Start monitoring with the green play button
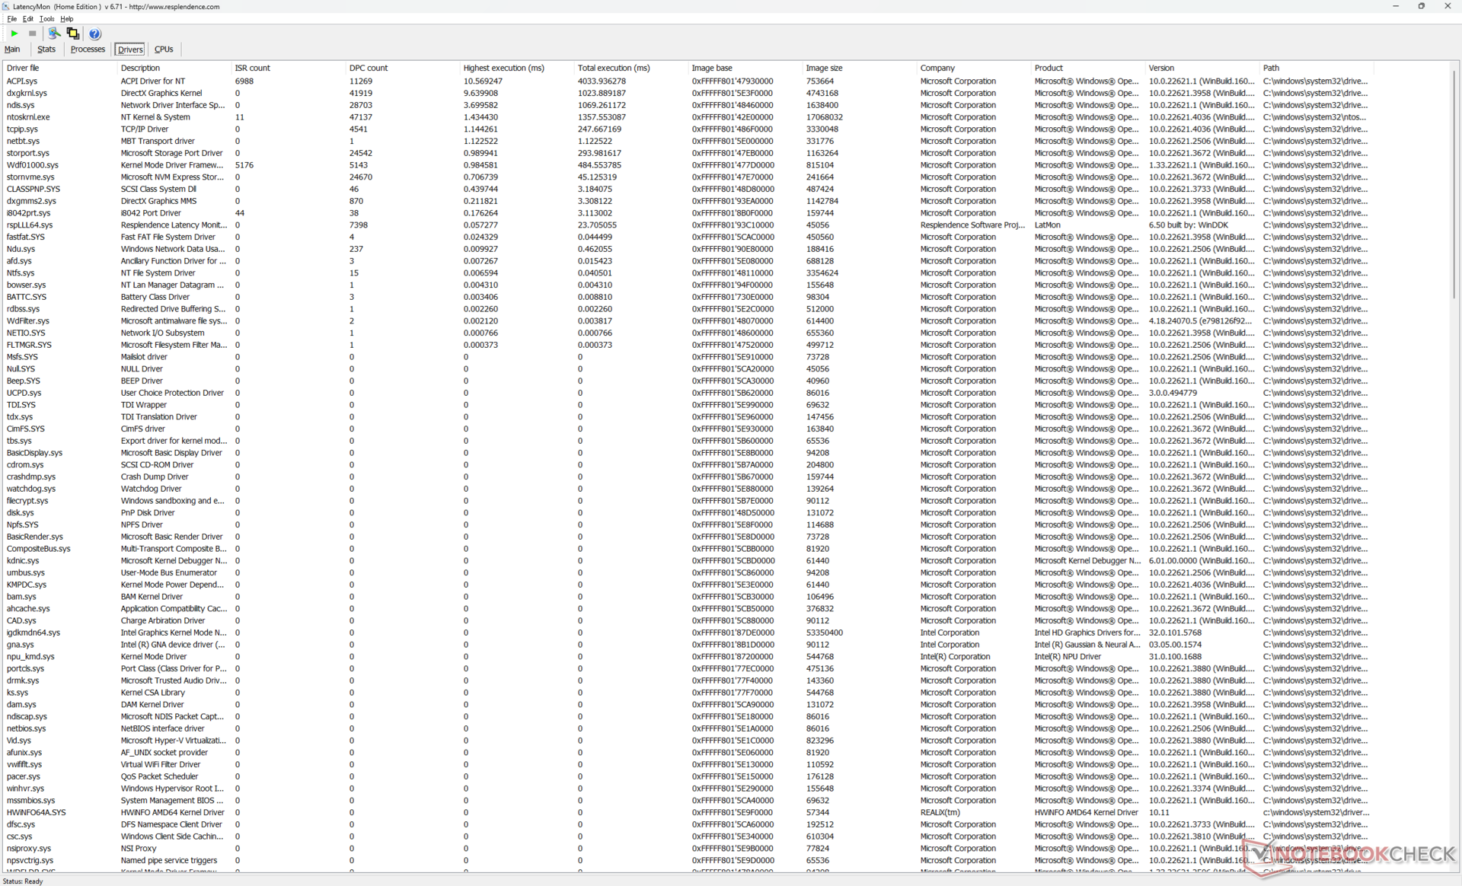The image size is (1462, 886). [x=14, y=33]
